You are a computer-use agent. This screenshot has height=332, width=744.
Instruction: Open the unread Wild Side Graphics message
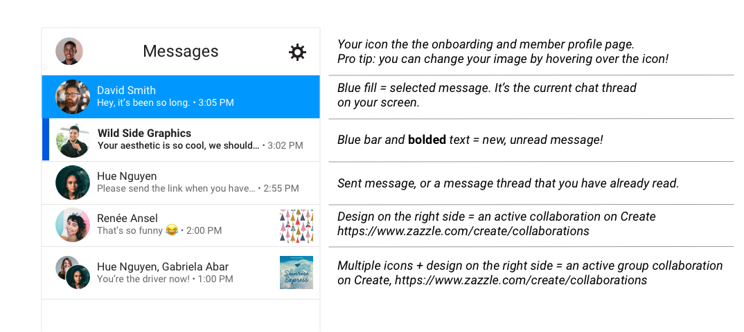coord(181,140)
